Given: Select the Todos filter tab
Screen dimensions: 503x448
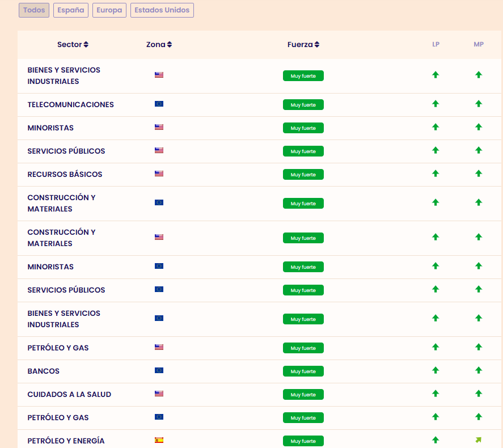Looking at the screenshot, I should click(34, 10).
